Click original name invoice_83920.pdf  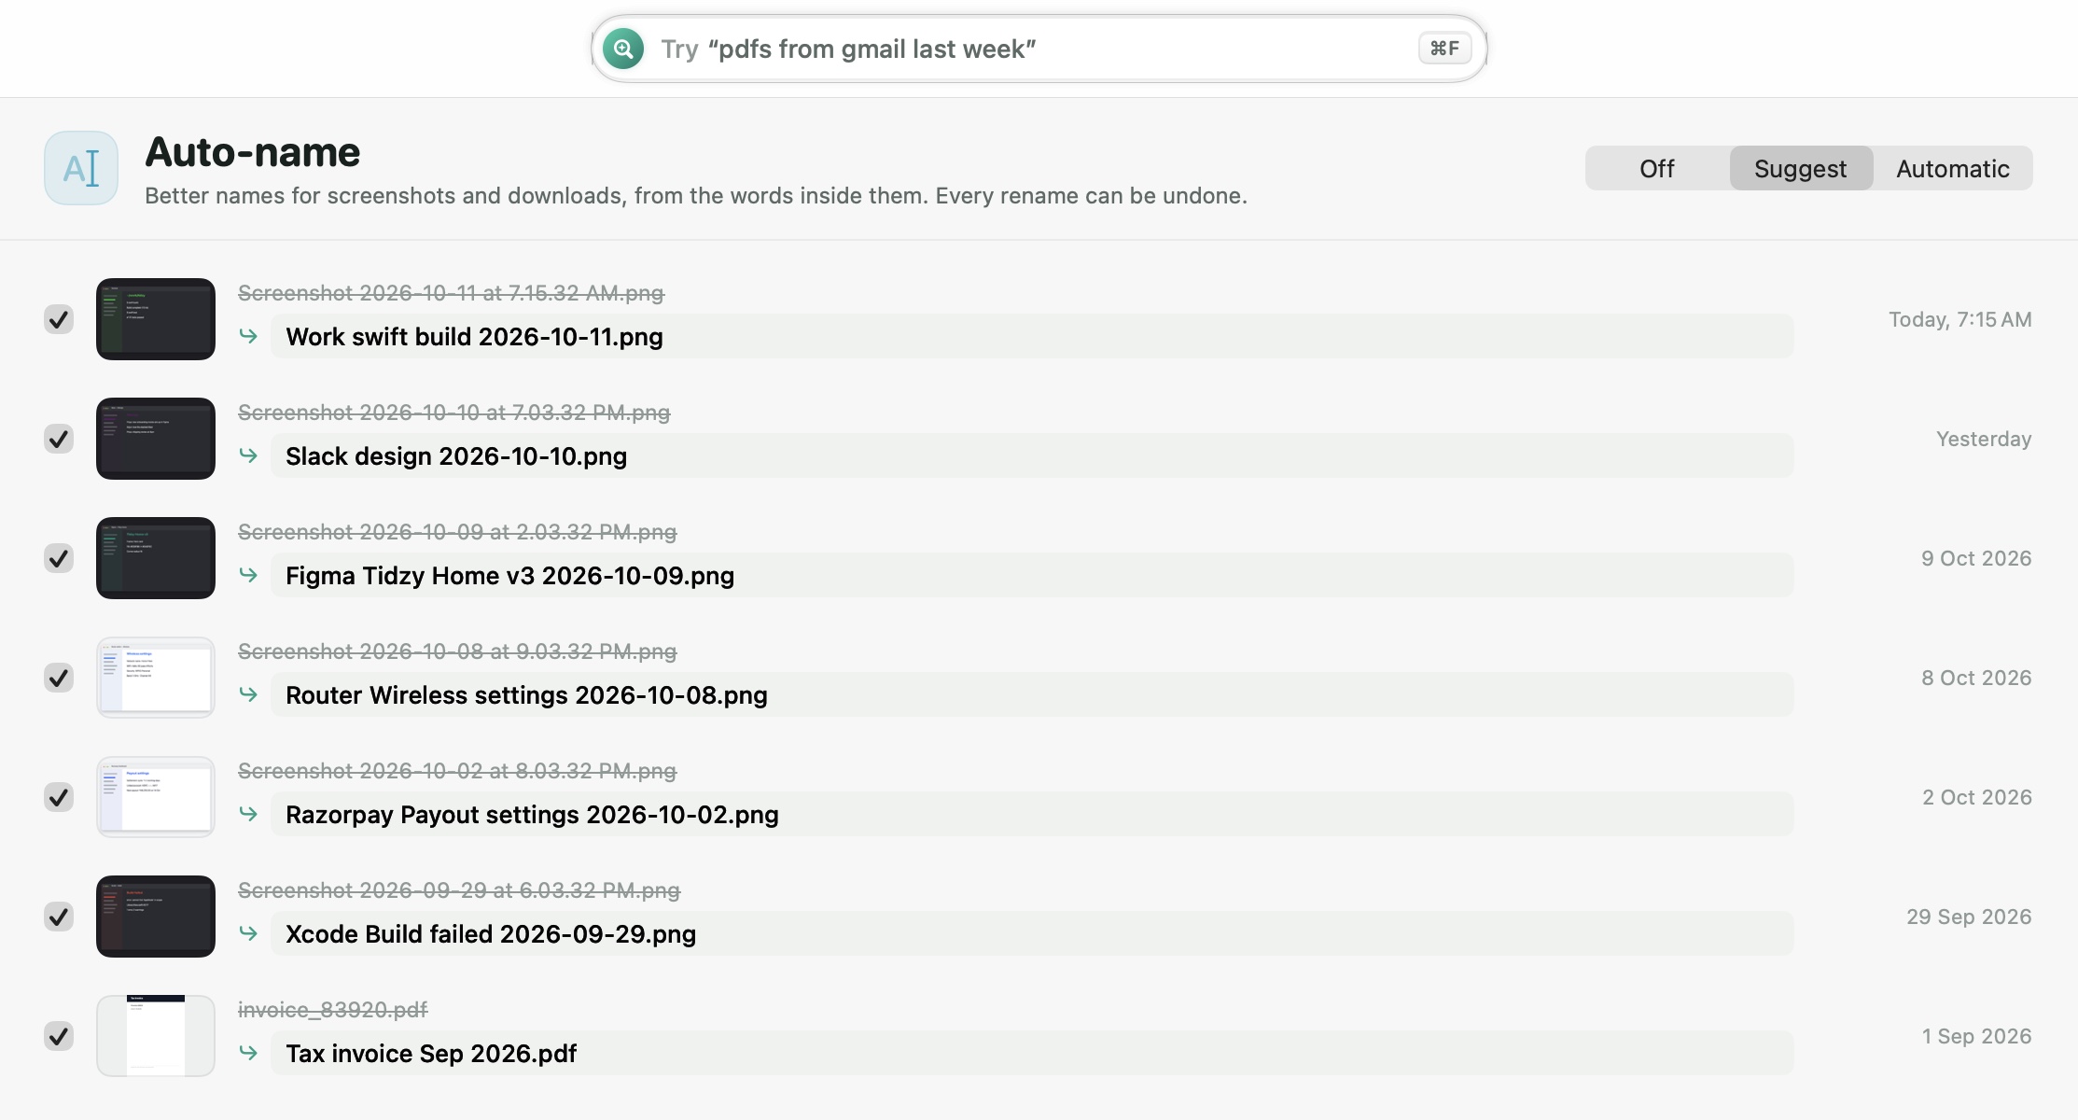point(332,1010)
